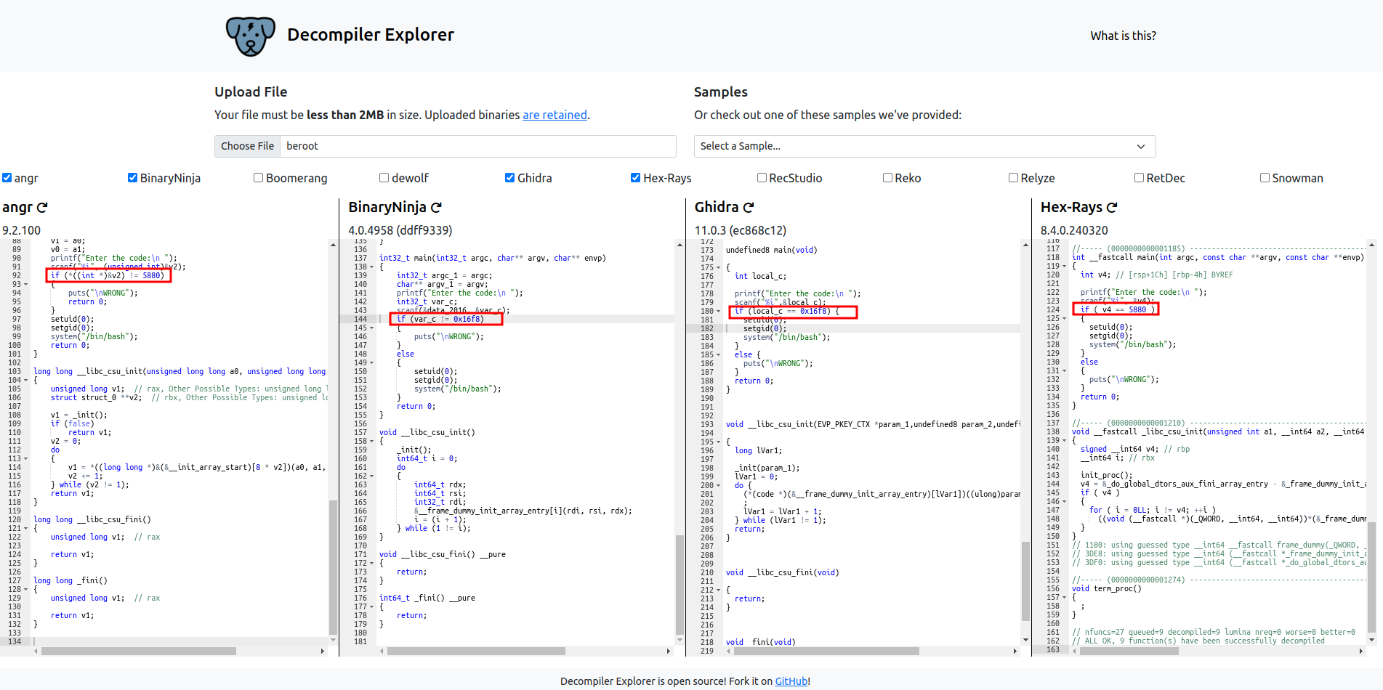The height and width of the screenshot is (690, 1383).
Task: Click BinaryNinja horizontal scrollbar left arrow
Action: [x=382, y=652]
